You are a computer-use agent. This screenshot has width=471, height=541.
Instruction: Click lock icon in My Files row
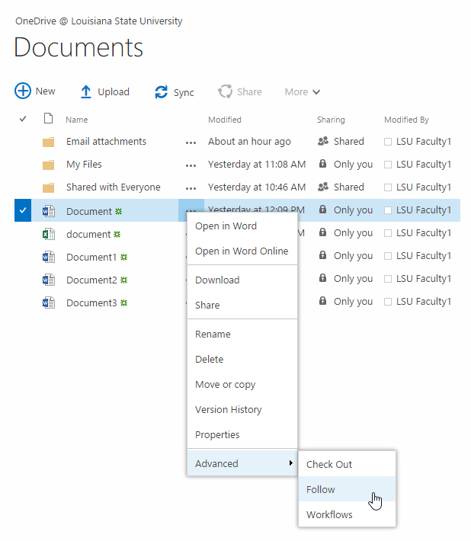click(x=322, y=163)
